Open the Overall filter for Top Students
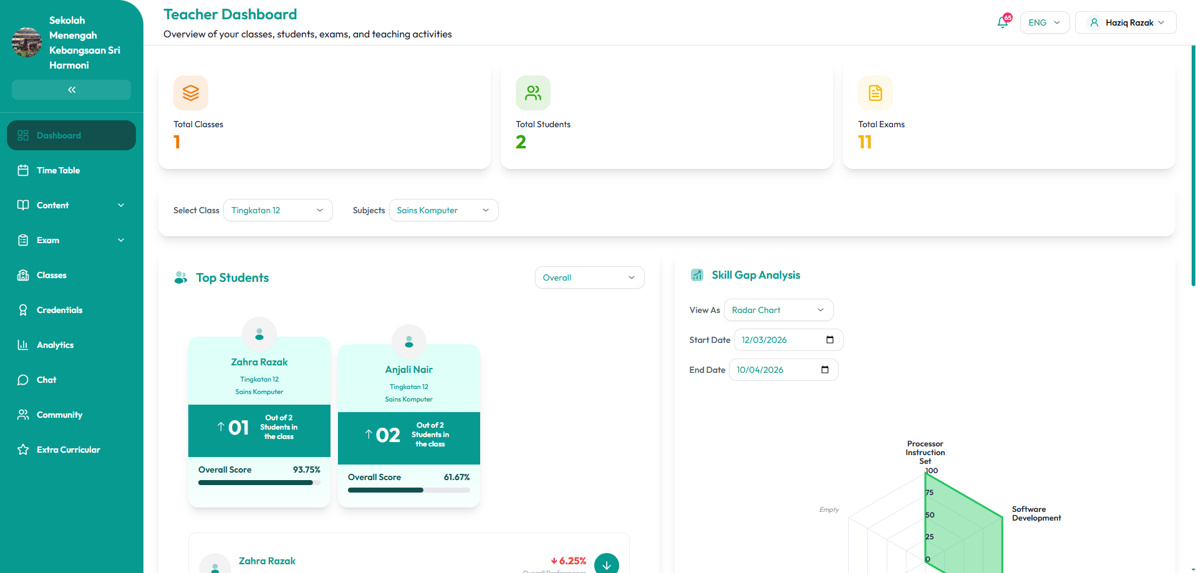Viewport: 1196px width, 573px height. point(589,277)
